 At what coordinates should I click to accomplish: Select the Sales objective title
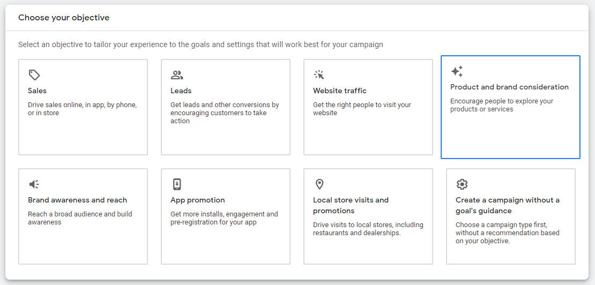38,91
